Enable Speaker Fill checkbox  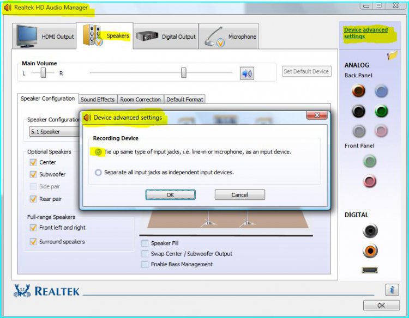click(145, 243)
